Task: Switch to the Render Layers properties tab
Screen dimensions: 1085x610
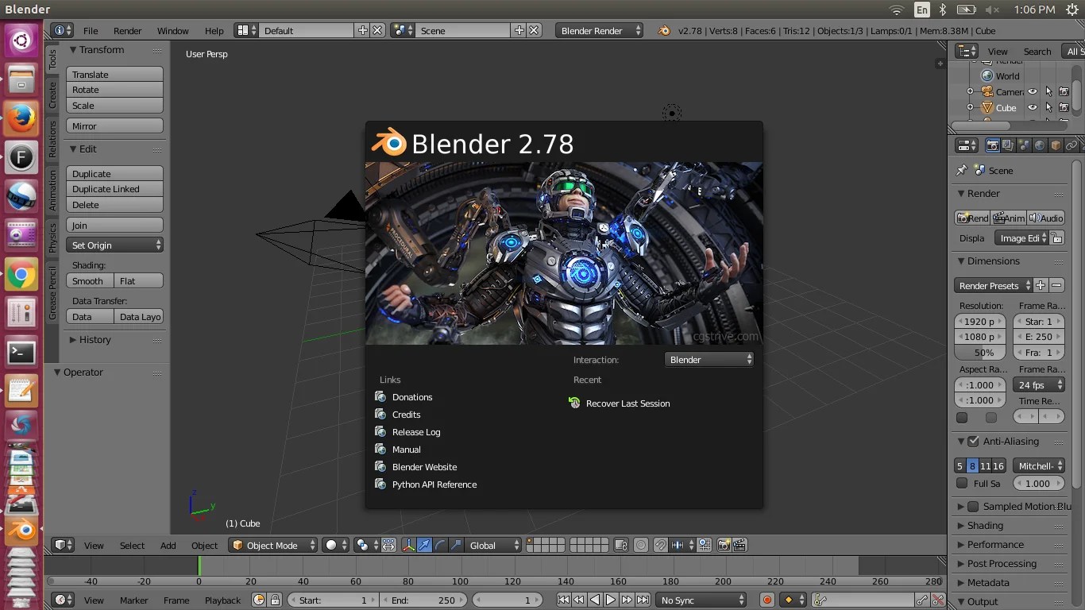Action: [1006, 146]
